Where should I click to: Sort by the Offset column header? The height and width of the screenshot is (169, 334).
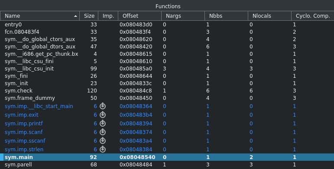pyautogui.click(x=140, y=16)
